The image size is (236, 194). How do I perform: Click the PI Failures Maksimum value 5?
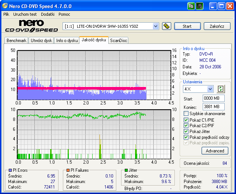(x=112, y=181)
